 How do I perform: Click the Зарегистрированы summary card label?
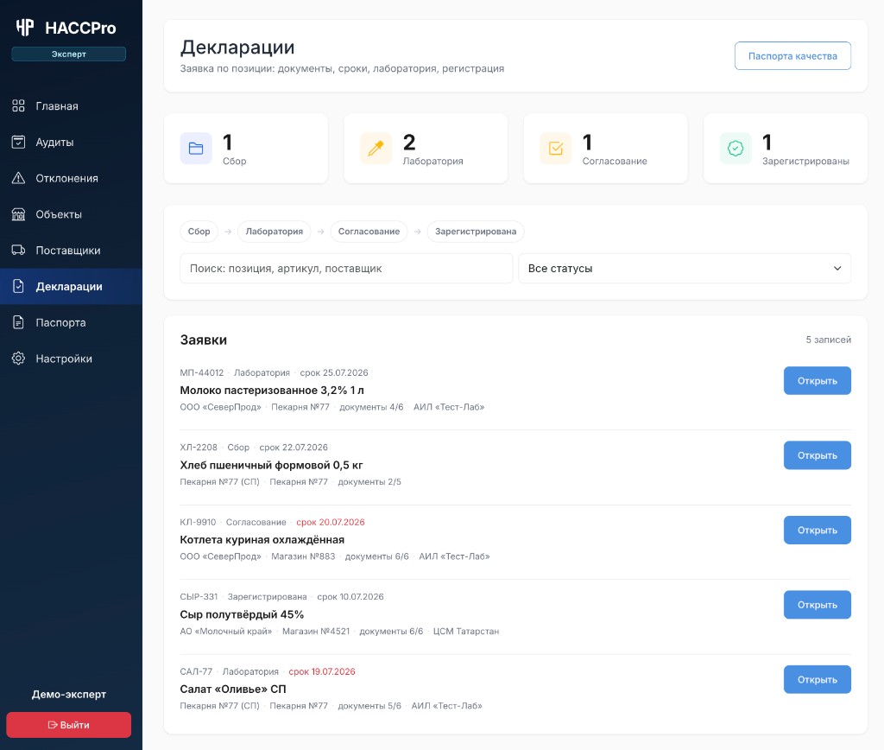click(x=805, y=162)
